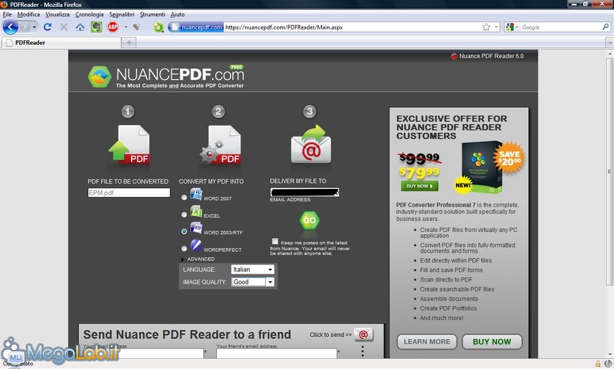Select the Word 2007 radio button
This screenshot has height=369, width=614.
coord(184,198)
